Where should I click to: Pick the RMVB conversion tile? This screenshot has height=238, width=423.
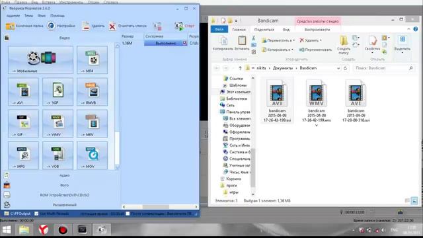pos(92,92)
